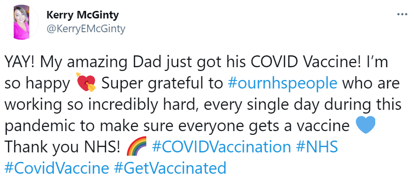Click the rainbow emoji

[x=136, y=146]
